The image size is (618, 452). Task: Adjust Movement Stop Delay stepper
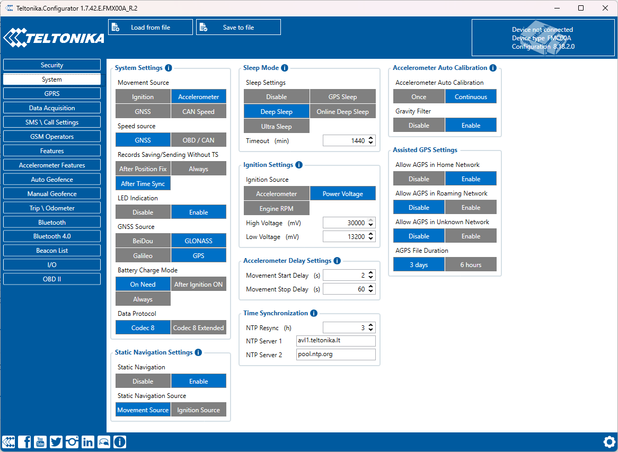click(370, 289)
